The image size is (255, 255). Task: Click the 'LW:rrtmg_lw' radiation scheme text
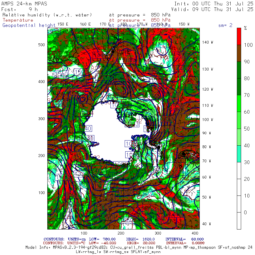pyautogui.click(x=88, y=252)
